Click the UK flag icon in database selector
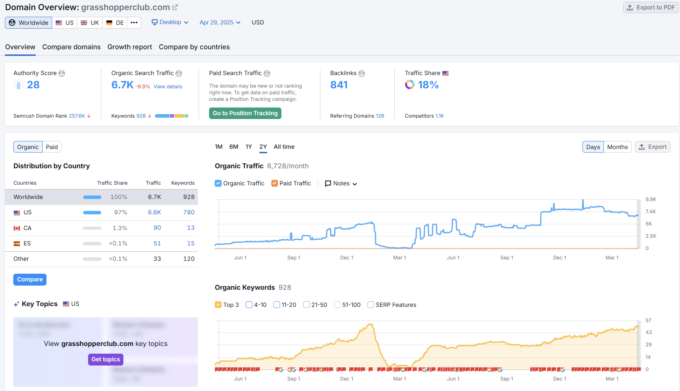This screenshot has width=680, height=391. coord(84,23)
